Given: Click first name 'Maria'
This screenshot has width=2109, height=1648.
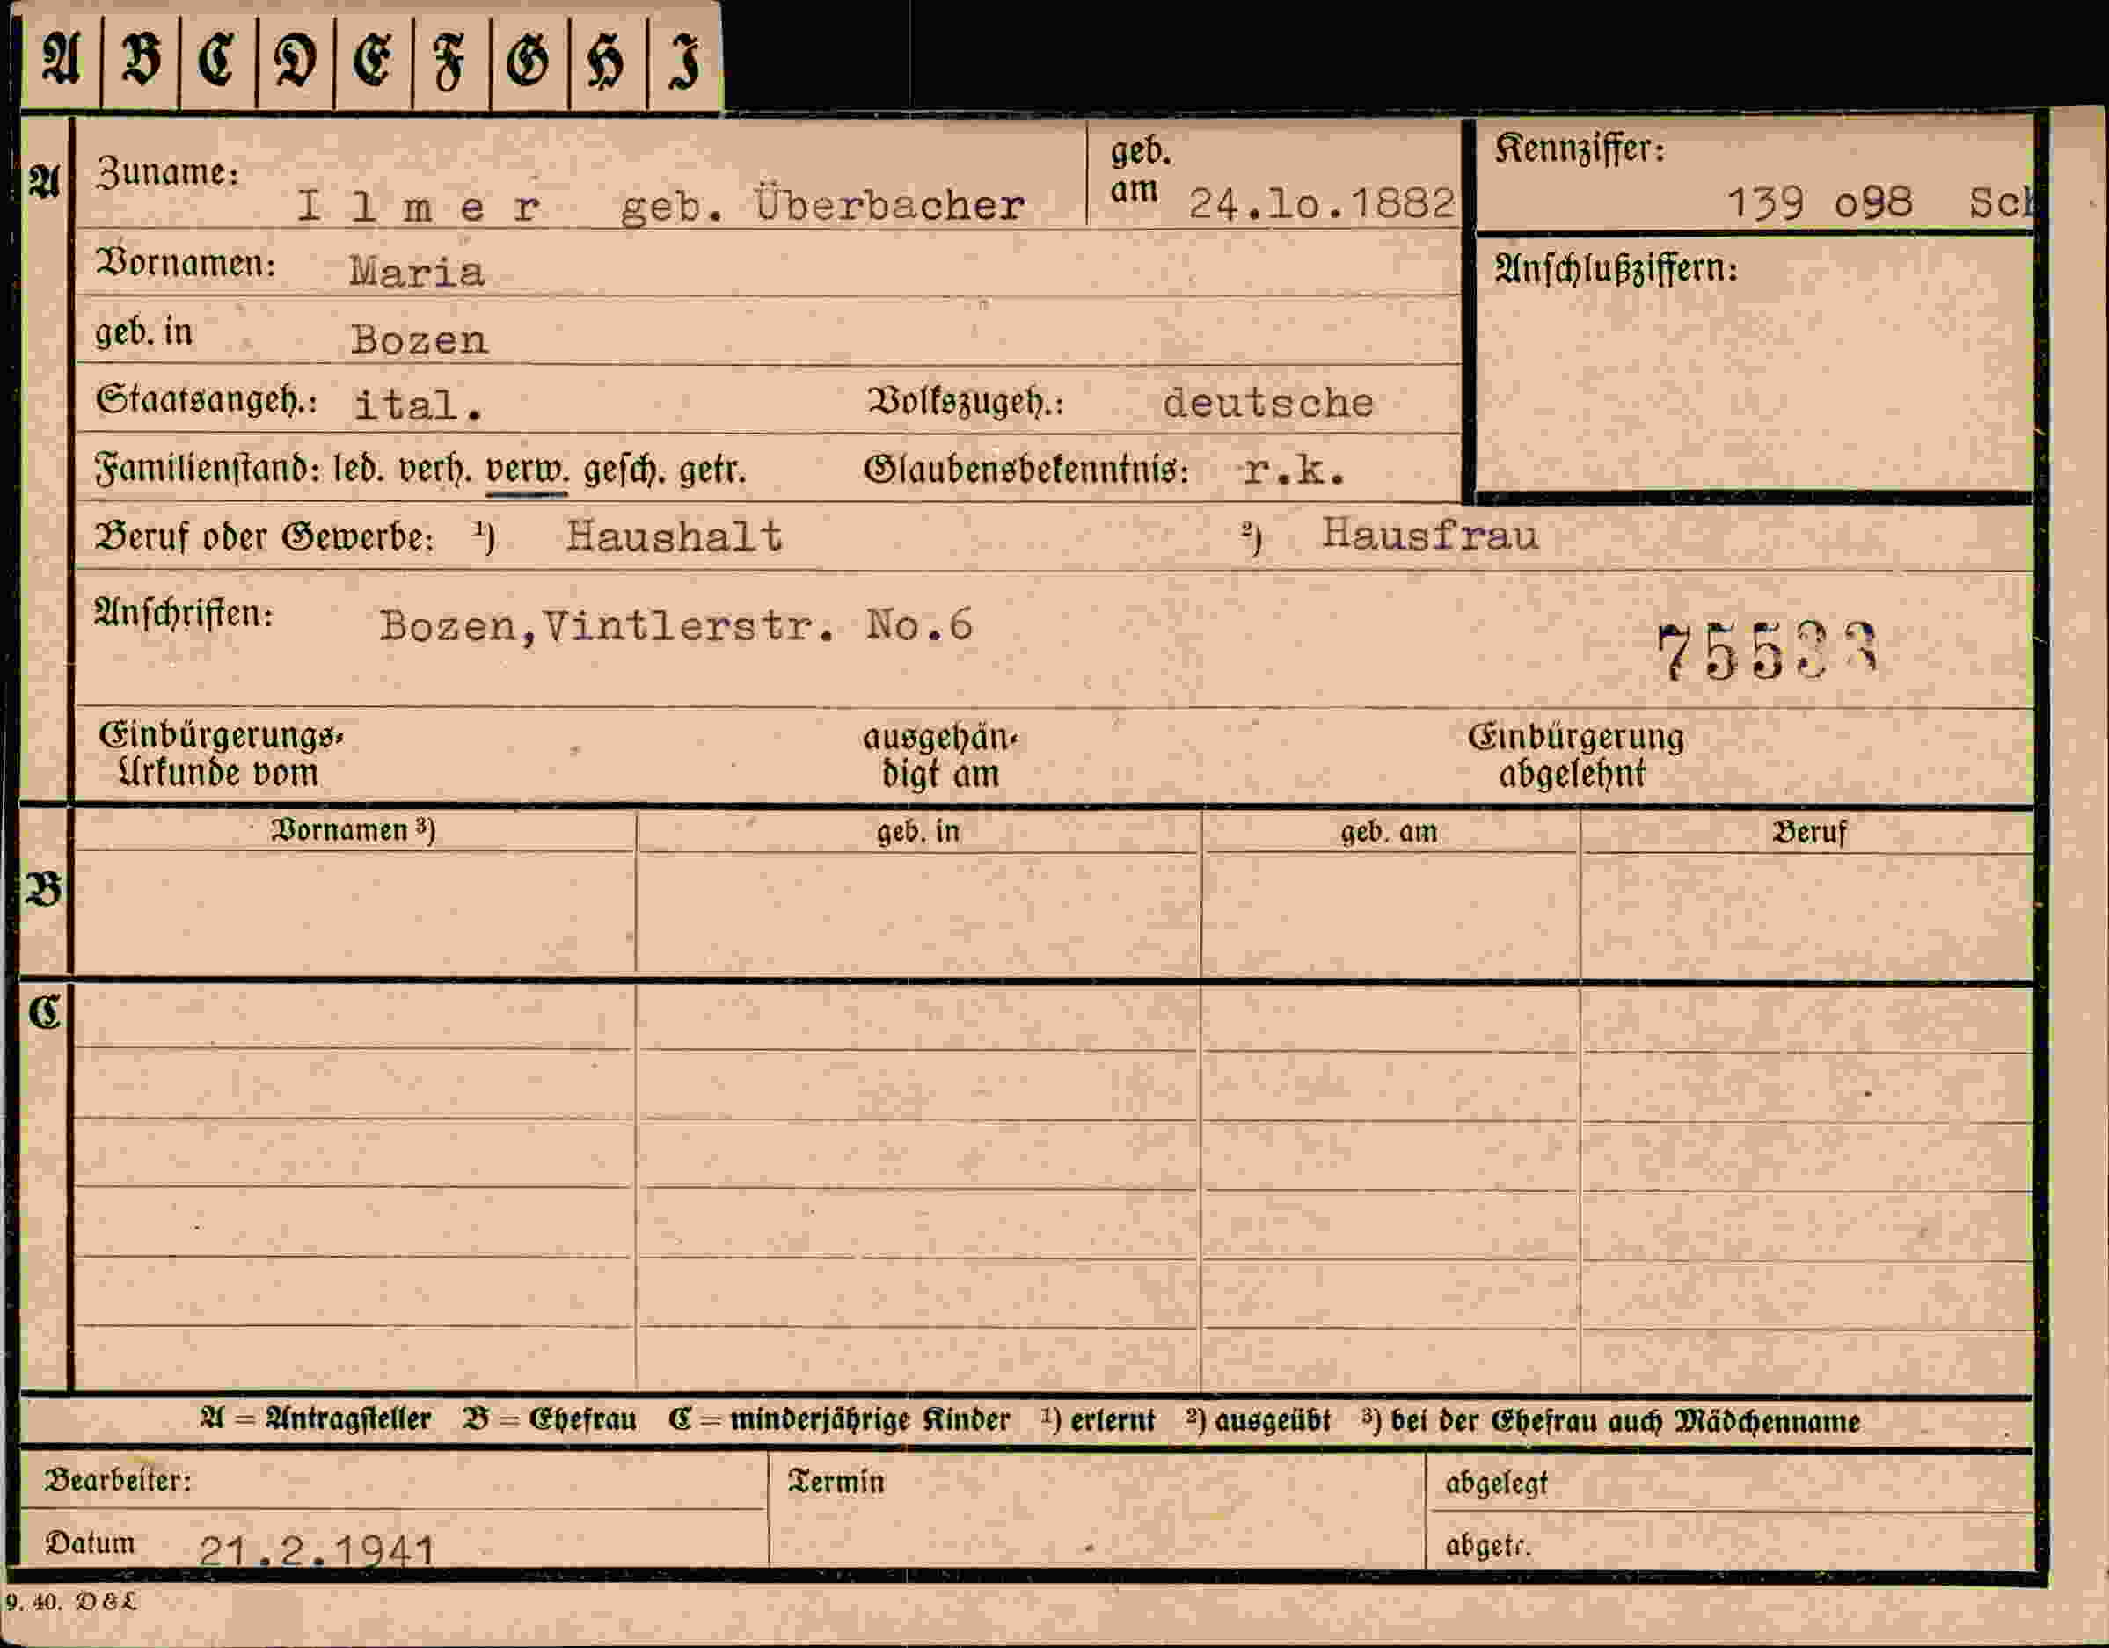Looking at the screenshot, I should (417, 271).
